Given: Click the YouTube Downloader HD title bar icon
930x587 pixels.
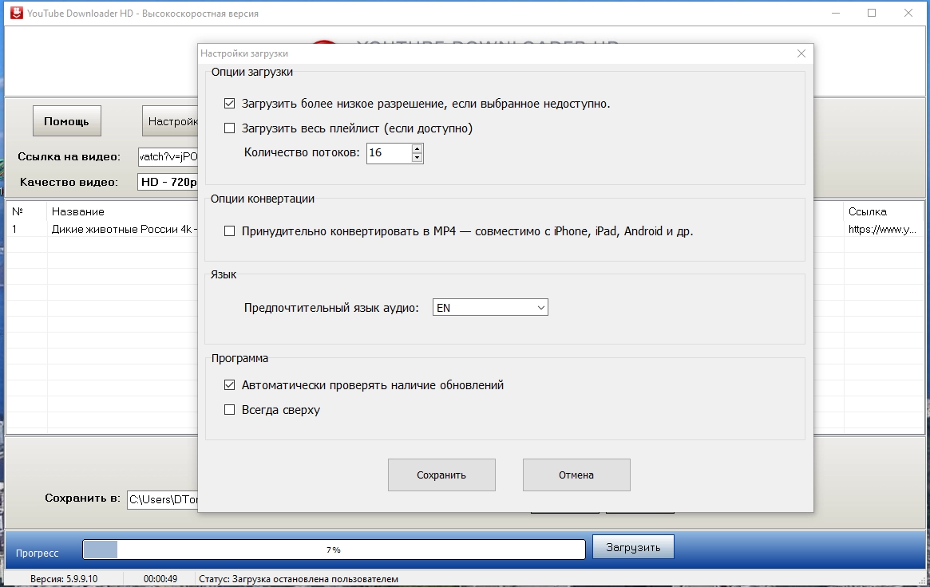Looking at the screenshot, I should [16, 13].
